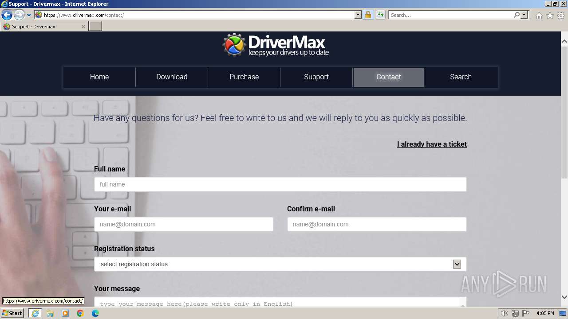Click the Refresh page icon

[380, 15]
